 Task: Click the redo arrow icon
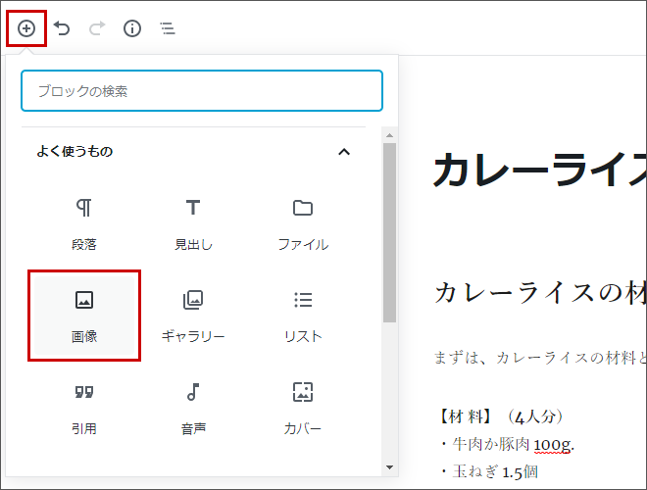click(97, 28)
